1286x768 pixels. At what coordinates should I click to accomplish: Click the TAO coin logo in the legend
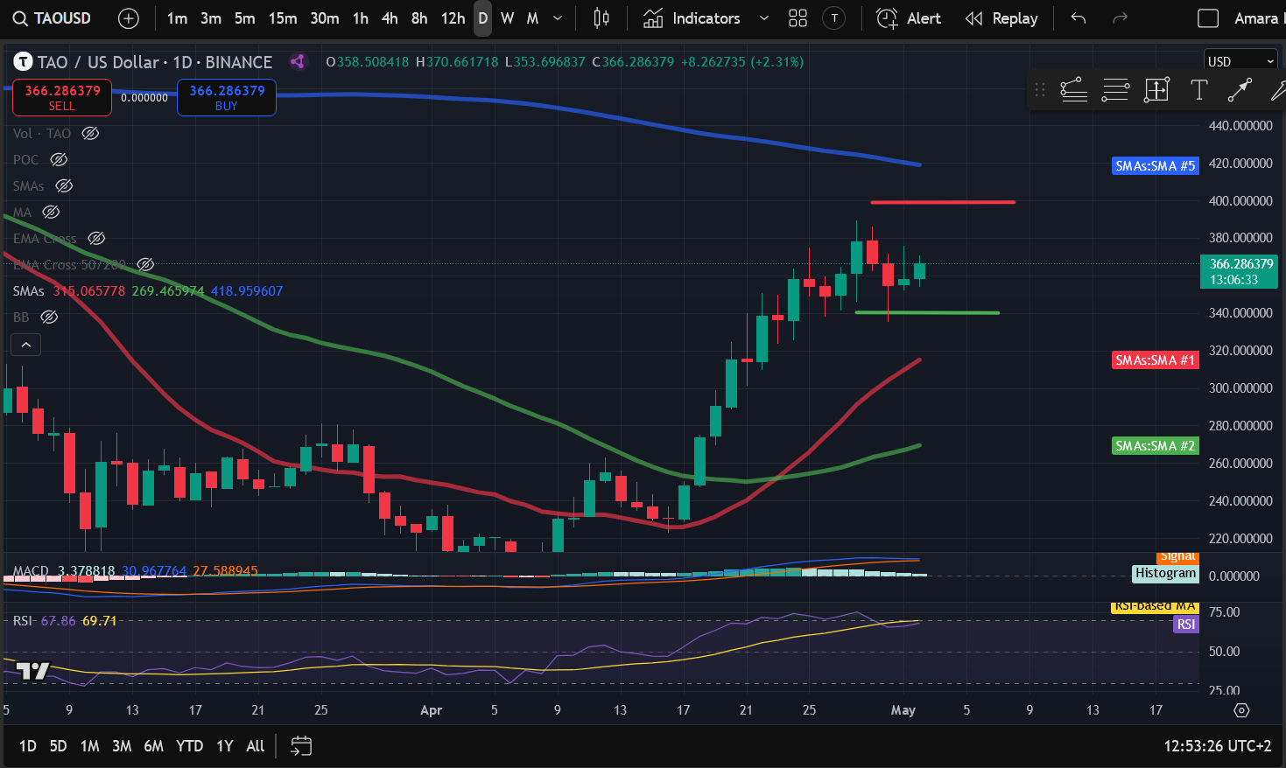[23, 62]
